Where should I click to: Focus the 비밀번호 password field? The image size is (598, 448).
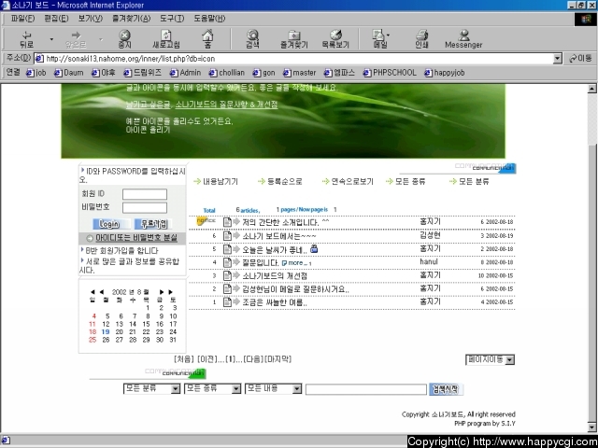pos(145,207)
